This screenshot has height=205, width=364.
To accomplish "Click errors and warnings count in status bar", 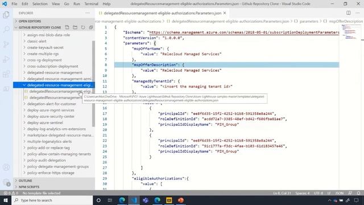I will pyautogui.click(x=11, y=193).
